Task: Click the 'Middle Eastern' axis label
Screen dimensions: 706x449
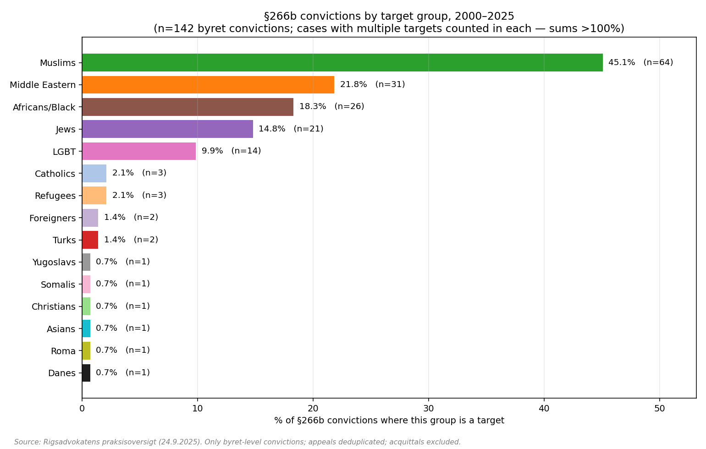Action: click(x=43, y=85)
